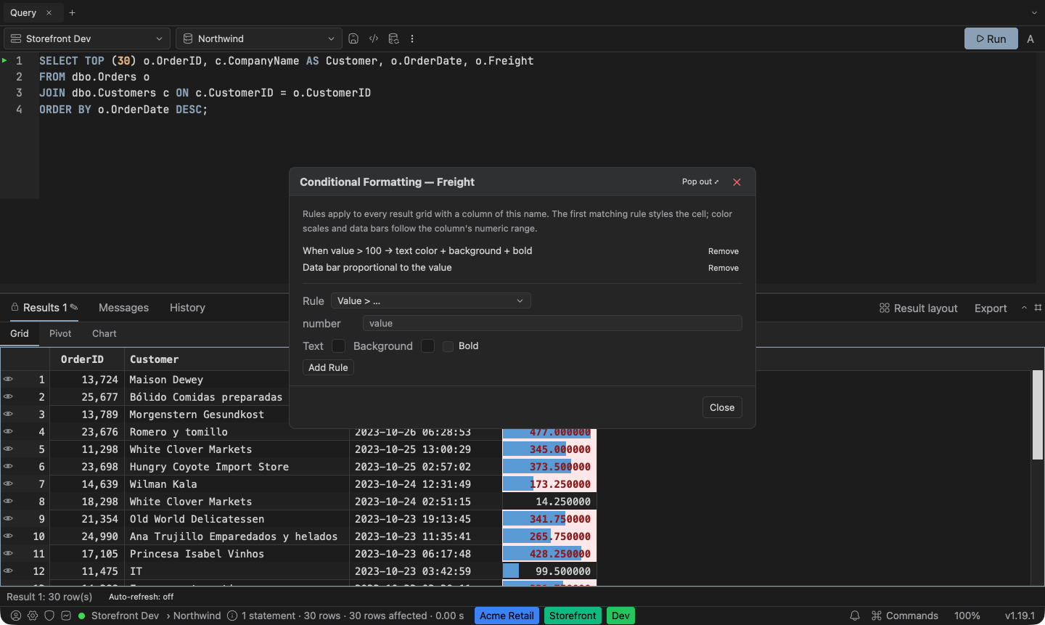Click the save query icon in the toolbar
Viewport: 1045px width, 625px height.
pos(353,38)
